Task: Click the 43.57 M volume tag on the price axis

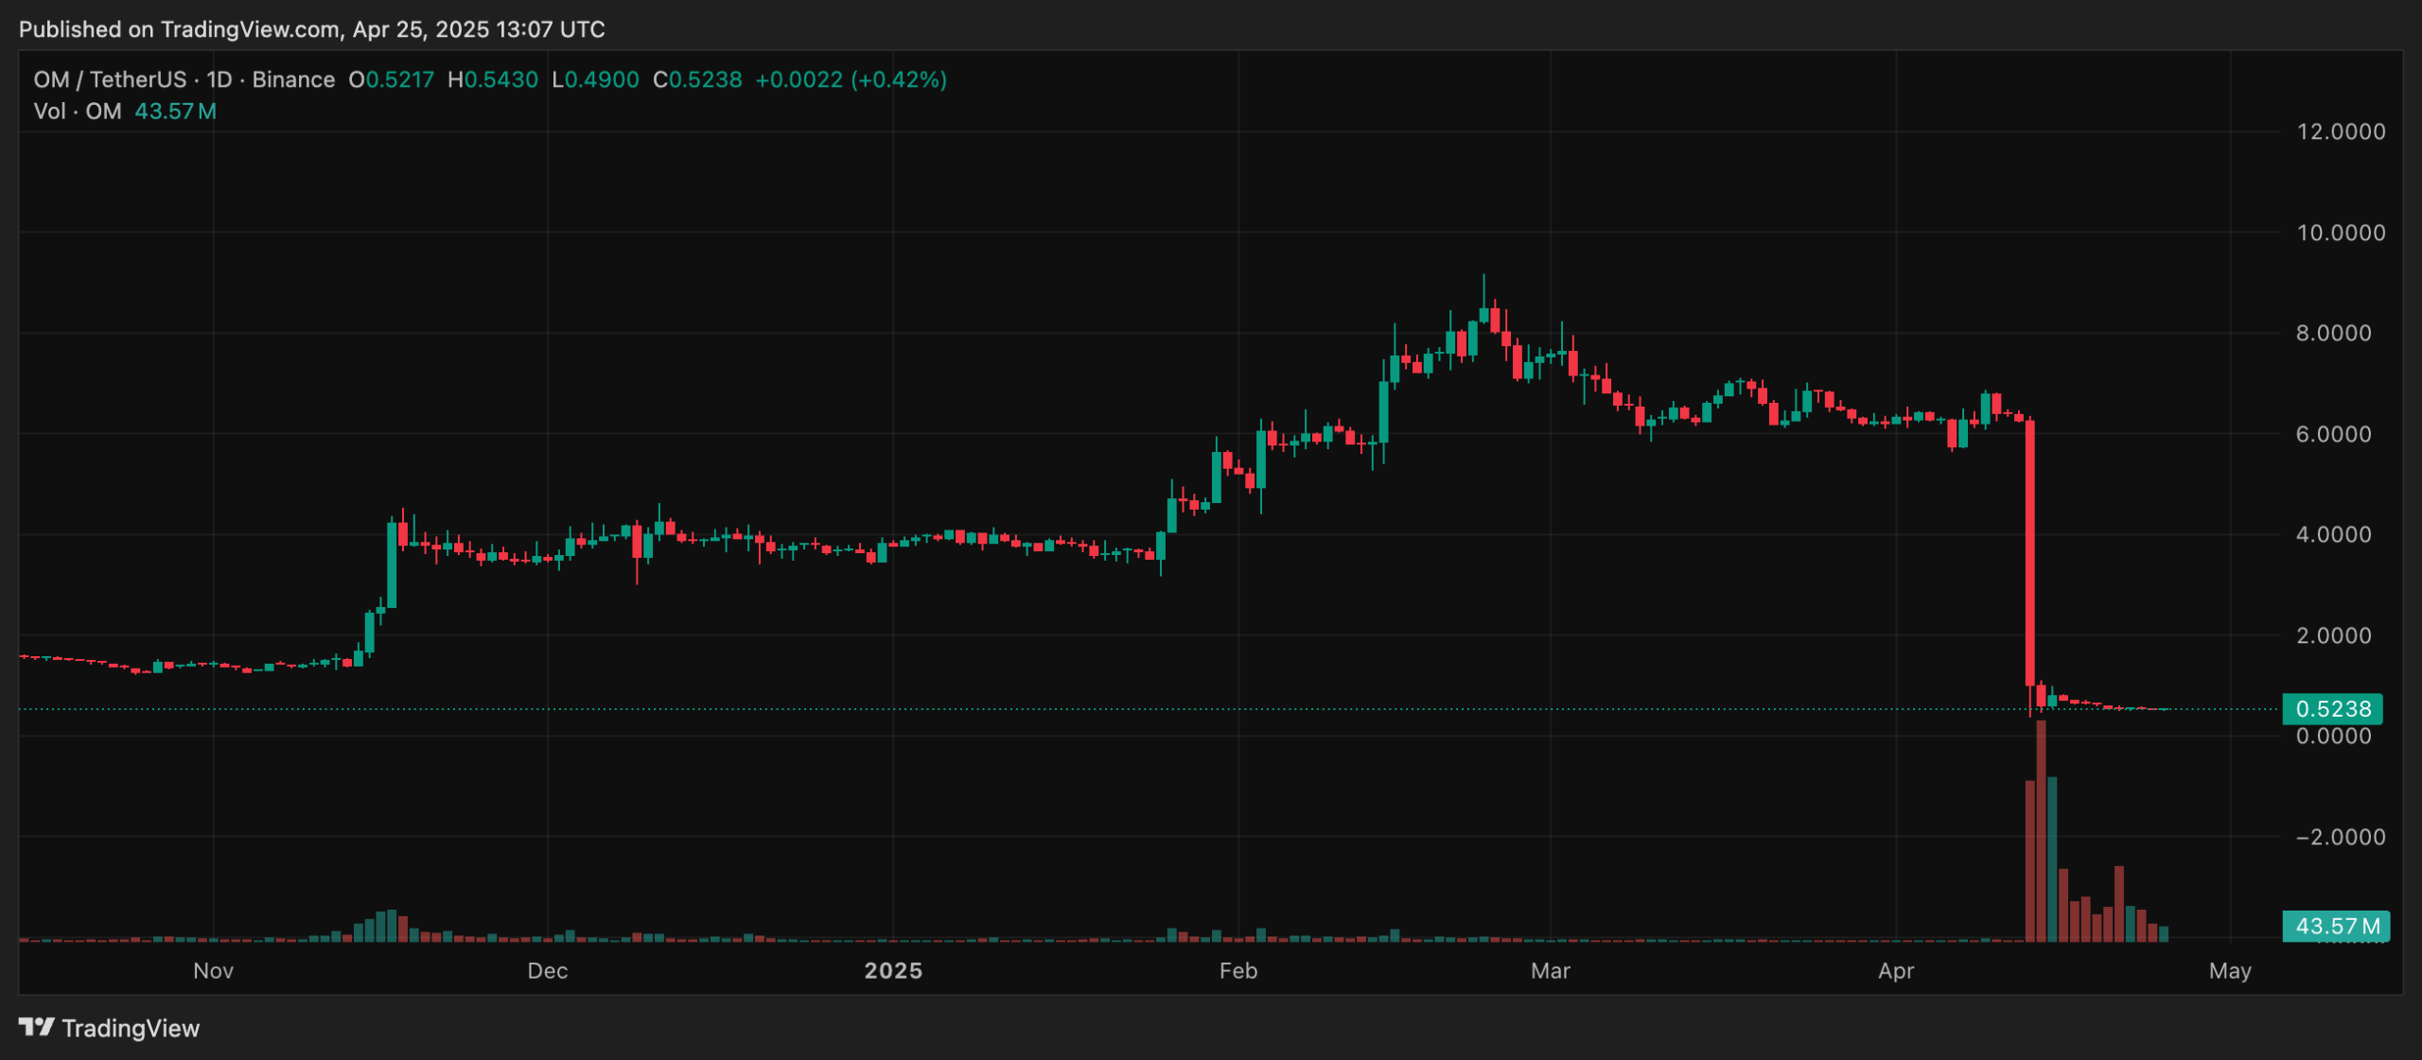Action: click(2336, 926)
